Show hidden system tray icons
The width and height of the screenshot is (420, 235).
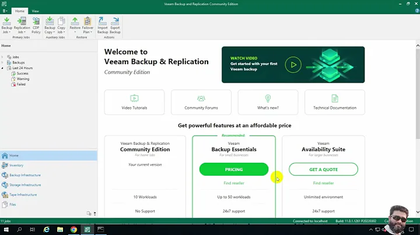371,229
